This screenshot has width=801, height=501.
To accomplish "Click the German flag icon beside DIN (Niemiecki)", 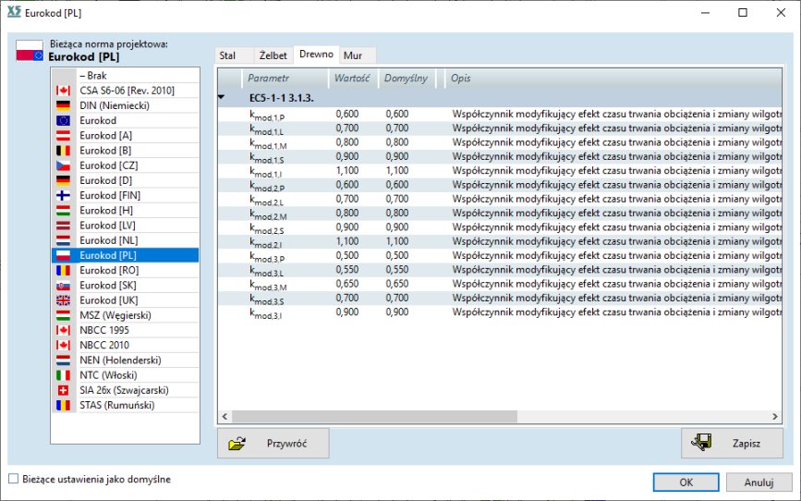I will coord(63,105).
